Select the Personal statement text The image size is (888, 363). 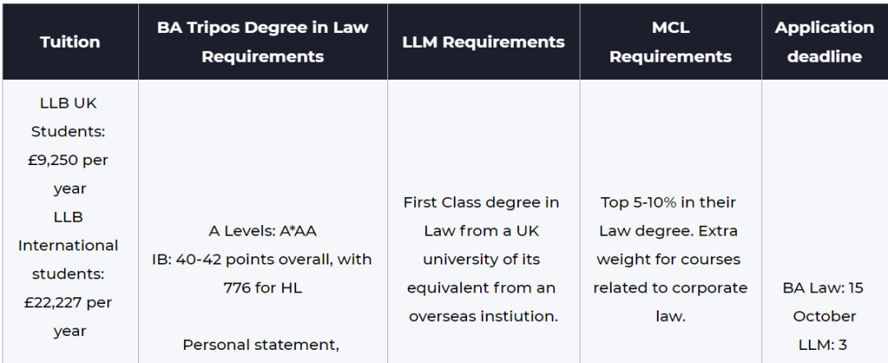tap(261, 344)
